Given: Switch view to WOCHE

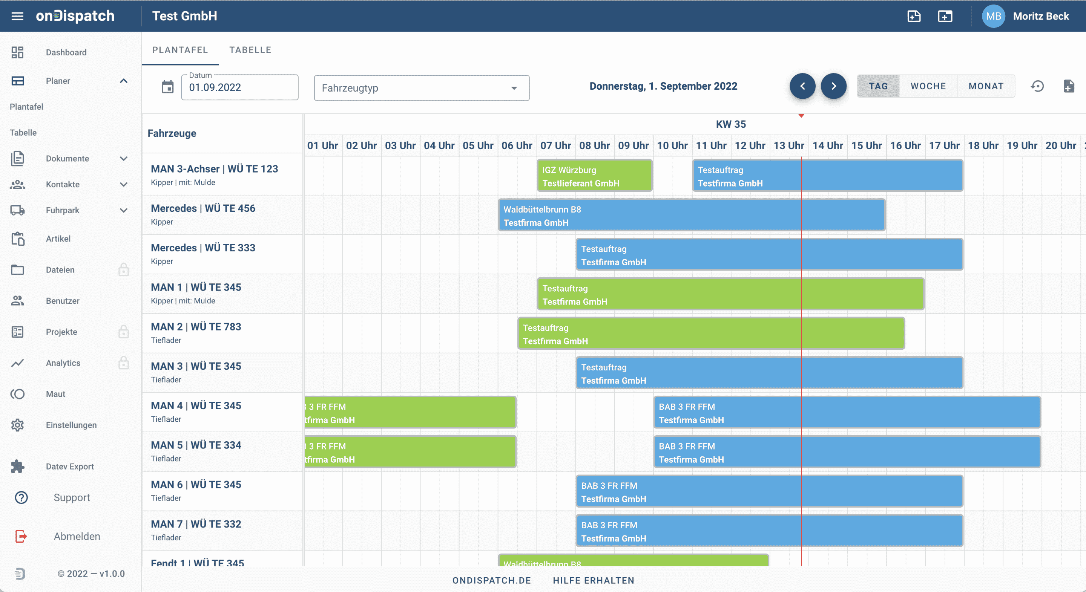Looking at the screenshot, I should [928, 86].
